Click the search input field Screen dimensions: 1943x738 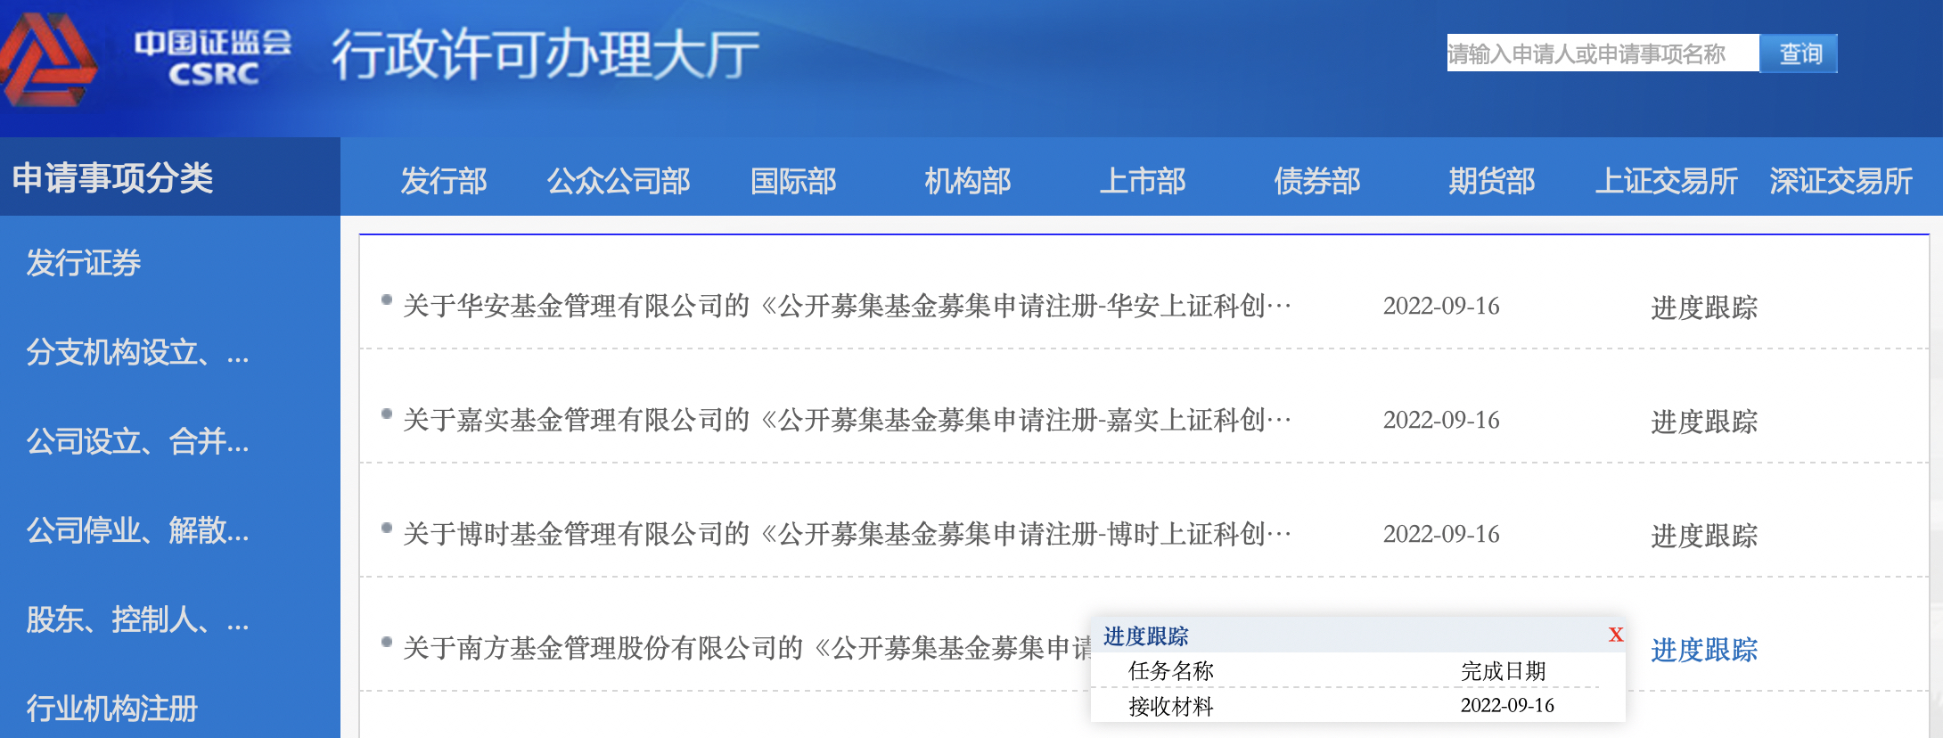1601,54
